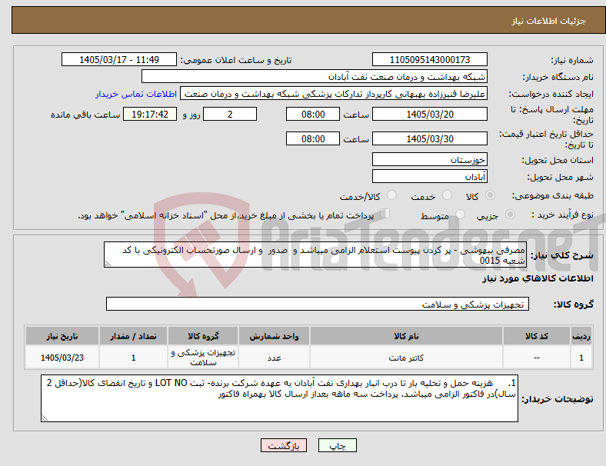Click response deadline date 1405/03/20
The image size is (606, 466).
(x=429, y=115)
